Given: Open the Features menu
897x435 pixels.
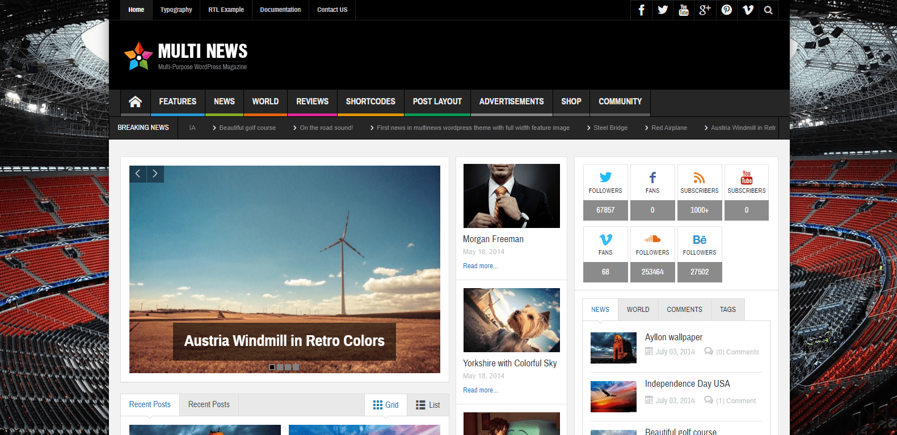Looking at the screenshot, I should (x=178, y=102).
